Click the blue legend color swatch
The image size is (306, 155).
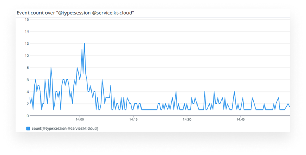[x=28, y=129]
